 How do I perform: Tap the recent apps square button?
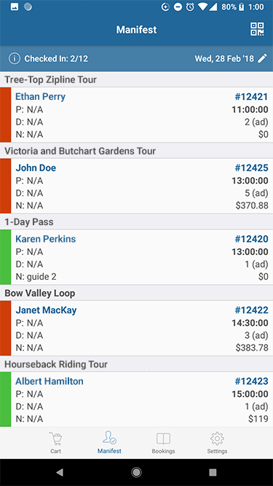click(213, 472)
